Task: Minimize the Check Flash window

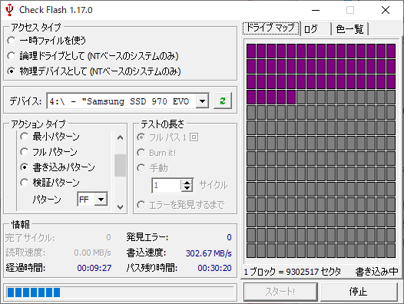Action: (x=316, y=10)
